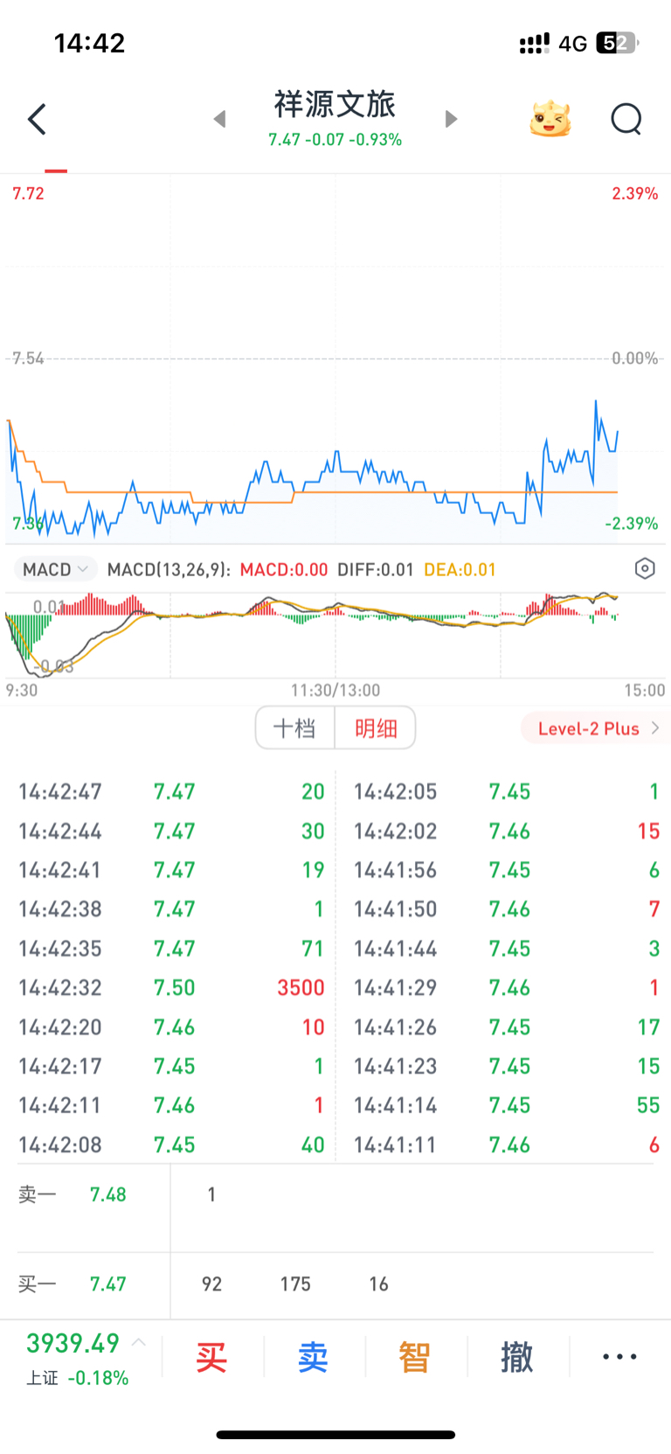The height and width of the screenshot is (1454, 671).
Task: Select the 14:42:44 trade row
Action: pos(171,831)
